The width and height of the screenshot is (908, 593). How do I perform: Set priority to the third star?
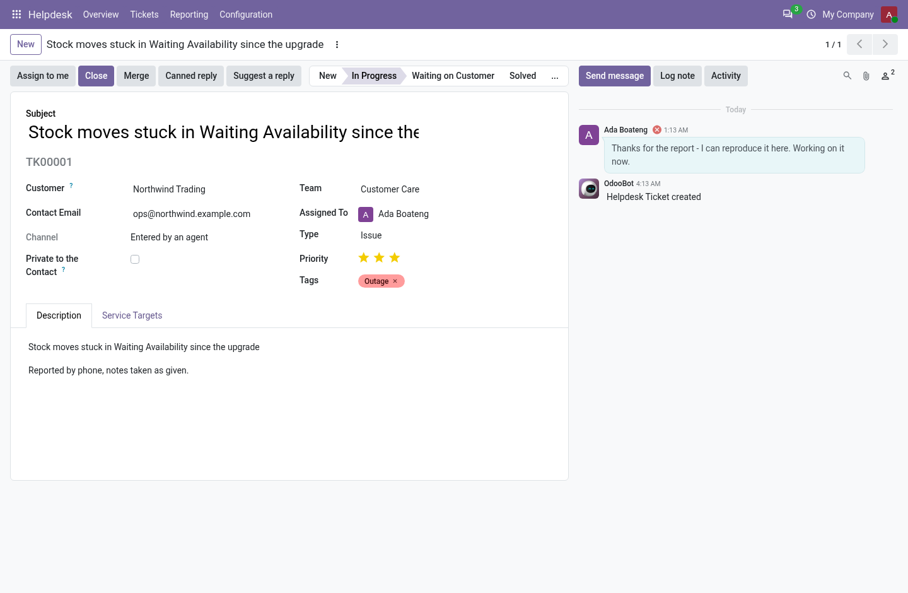click(395, 257)
